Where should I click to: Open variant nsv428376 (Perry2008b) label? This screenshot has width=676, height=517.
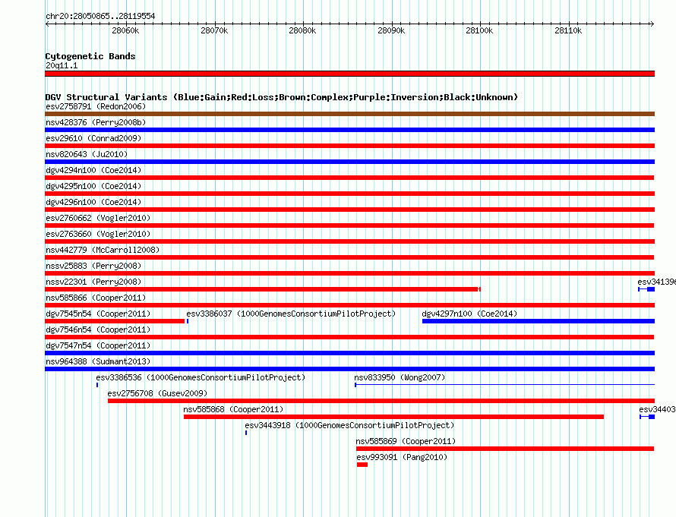tap(96, 122)
